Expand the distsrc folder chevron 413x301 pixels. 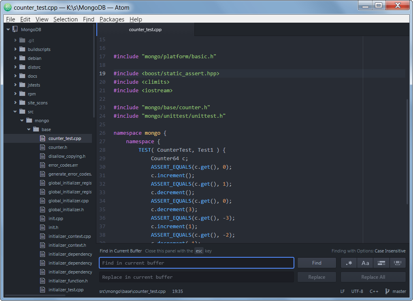point(15,67)
